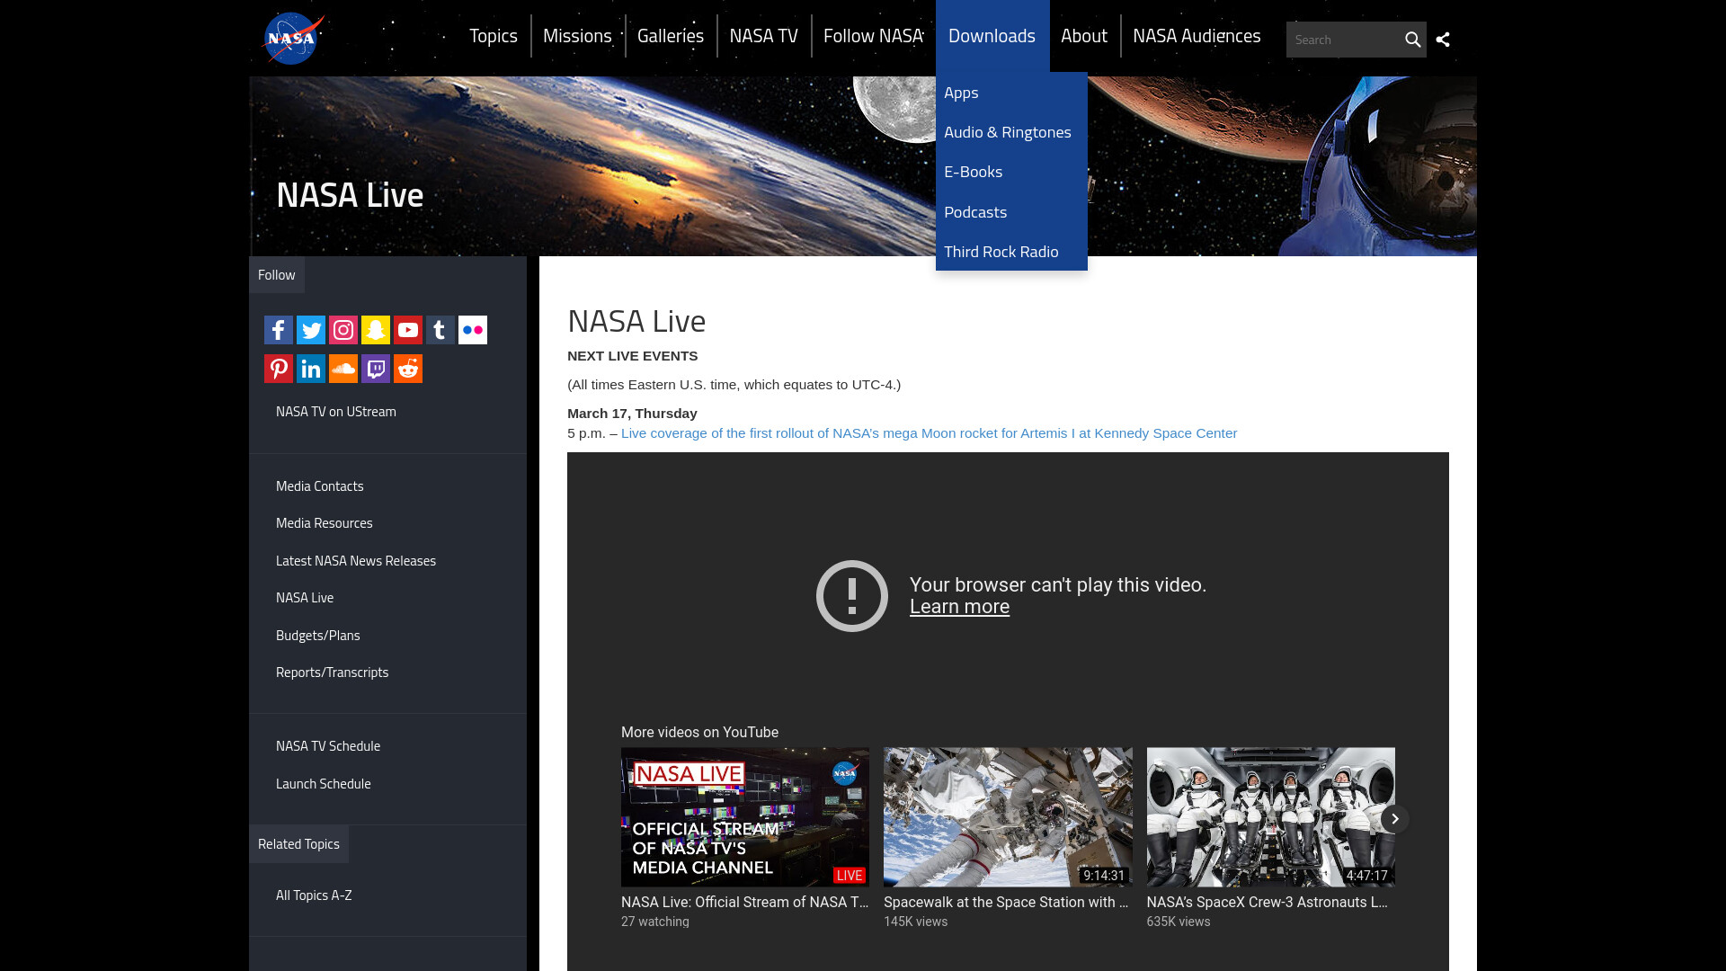Open NASA's Snapchat icon
This screenshot has height=971, width=1726.
point(376,330)
